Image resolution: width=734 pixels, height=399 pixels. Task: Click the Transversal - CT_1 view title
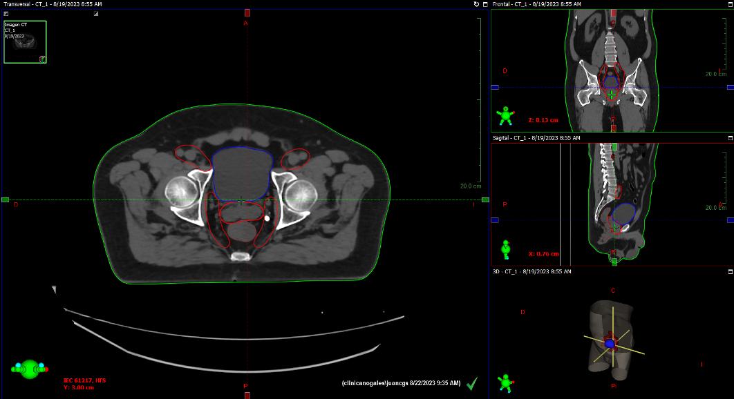(x=53, y=4)
